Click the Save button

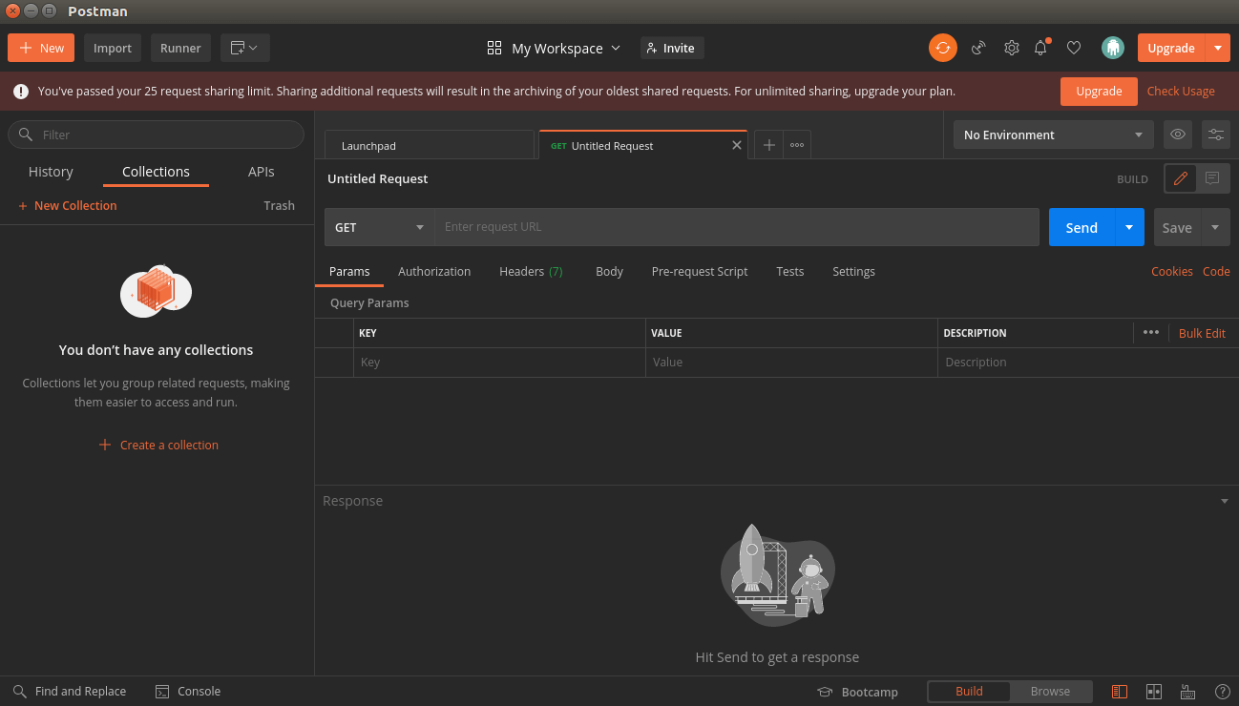click(x=1177, y=227)
